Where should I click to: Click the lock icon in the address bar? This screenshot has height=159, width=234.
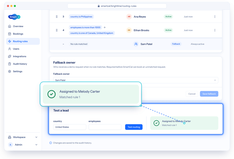pos(99,6)
